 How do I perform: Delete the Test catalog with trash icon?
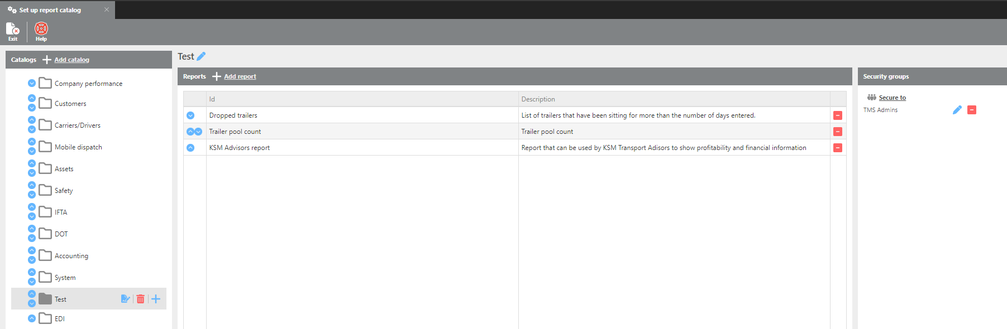click(141, 299)
